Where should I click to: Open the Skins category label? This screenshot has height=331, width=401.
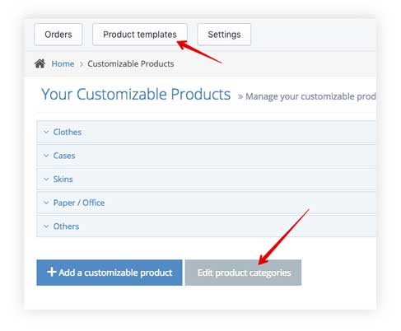[x=63, y=179]
